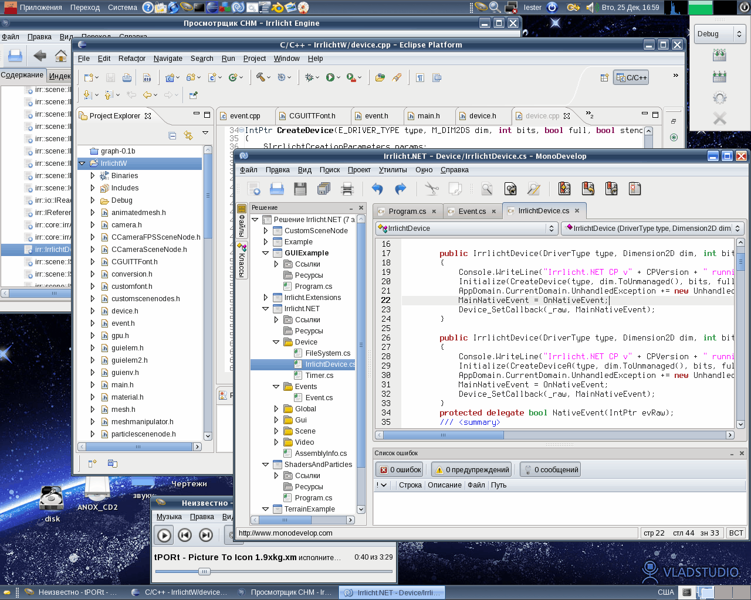Click Save All icon in MonoDevelop toolbar
Viewport: 751px width, 600px height.
click(324, 189)
